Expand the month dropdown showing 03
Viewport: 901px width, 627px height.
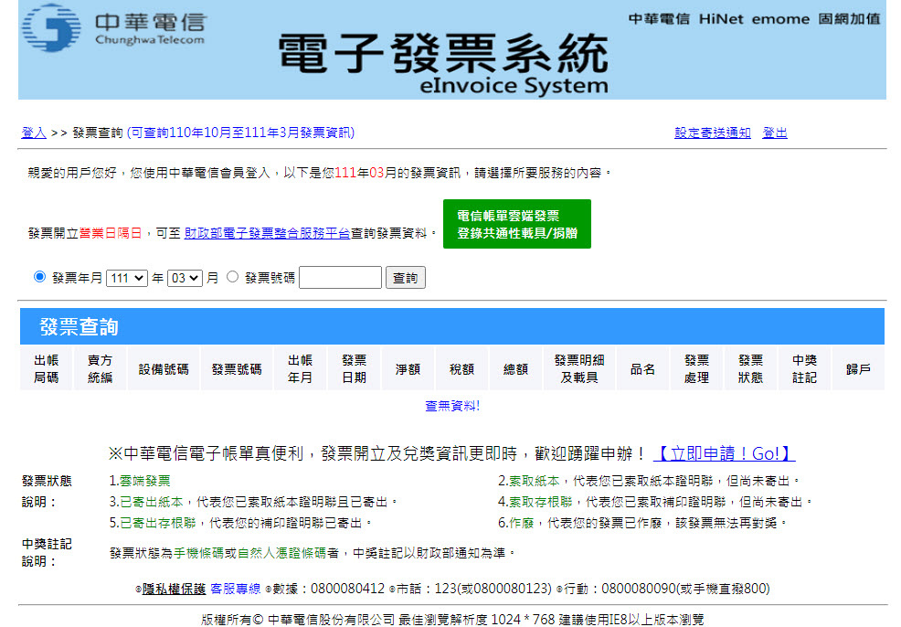tap(185, 278)
